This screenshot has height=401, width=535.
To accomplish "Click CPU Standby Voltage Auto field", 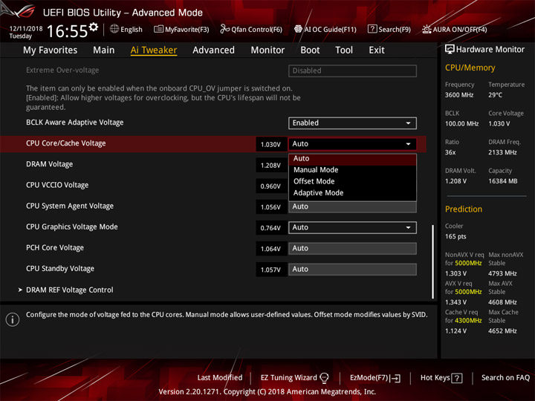I will (352, 270).
